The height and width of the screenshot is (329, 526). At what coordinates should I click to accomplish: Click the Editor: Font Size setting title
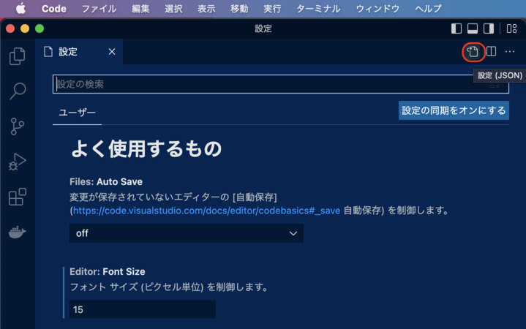108,272
